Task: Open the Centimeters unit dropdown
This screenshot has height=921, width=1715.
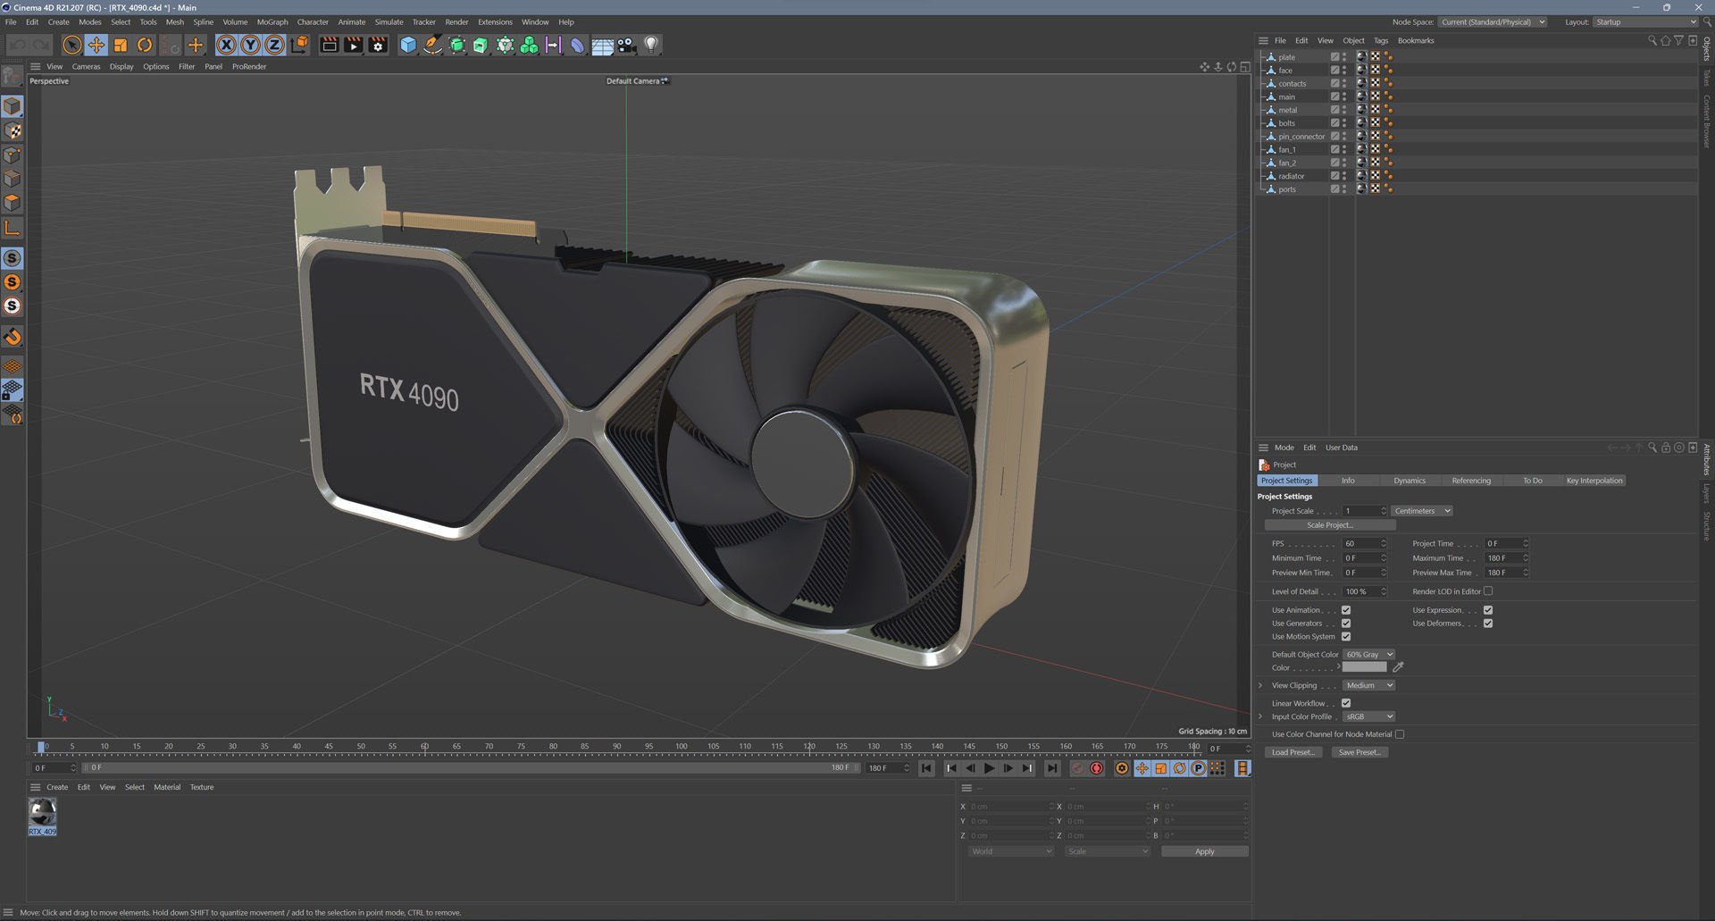Action: [x=1422, y=511]
